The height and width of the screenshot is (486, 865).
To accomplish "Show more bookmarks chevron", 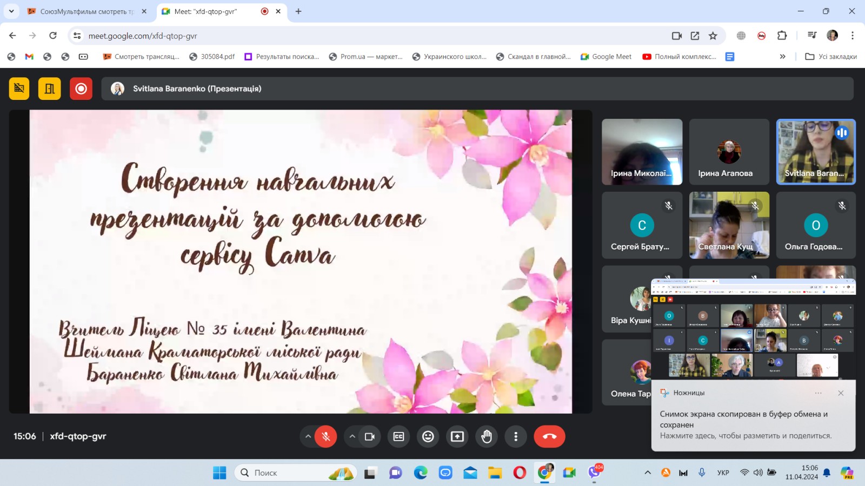I will click(x=782, y=57).
